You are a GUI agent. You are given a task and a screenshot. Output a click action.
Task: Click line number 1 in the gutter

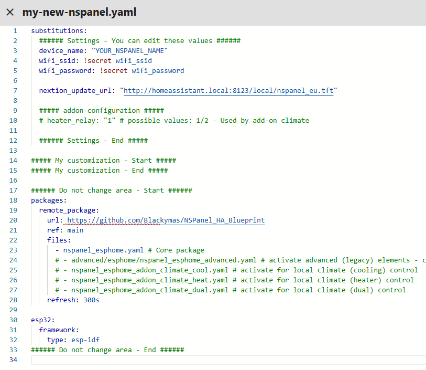coord(14,30)
